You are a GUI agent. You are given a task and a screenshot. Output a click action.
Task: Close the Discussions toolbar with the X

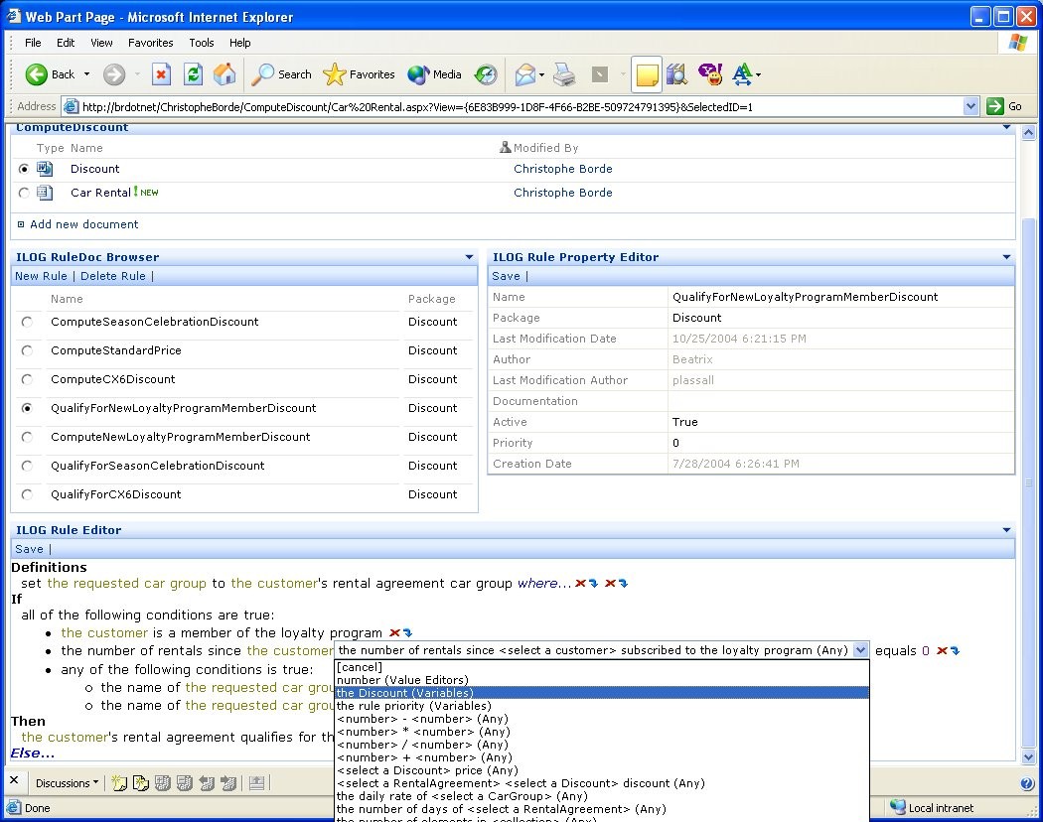point(14,780)
